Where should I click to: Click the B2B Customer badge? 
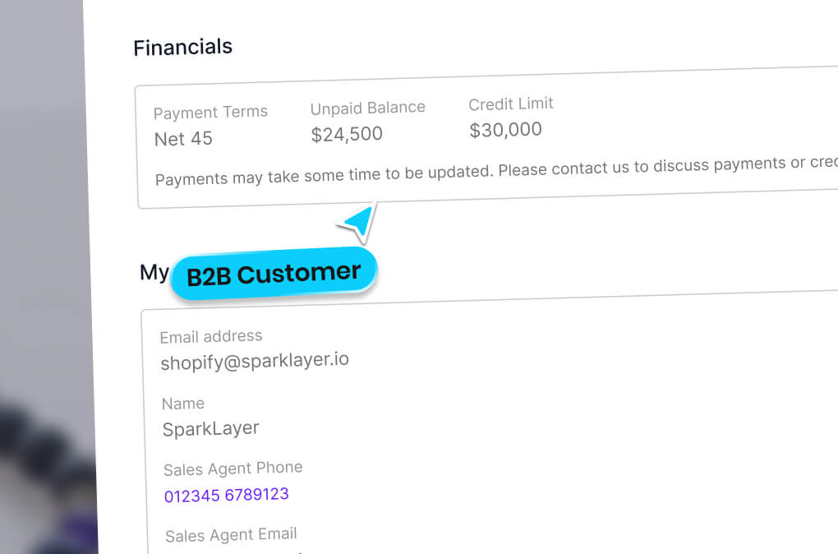tap(274, 274)
